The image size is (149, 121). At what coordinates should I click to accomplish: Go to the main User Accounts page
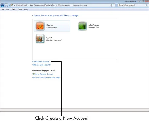(x=46, y=77)
